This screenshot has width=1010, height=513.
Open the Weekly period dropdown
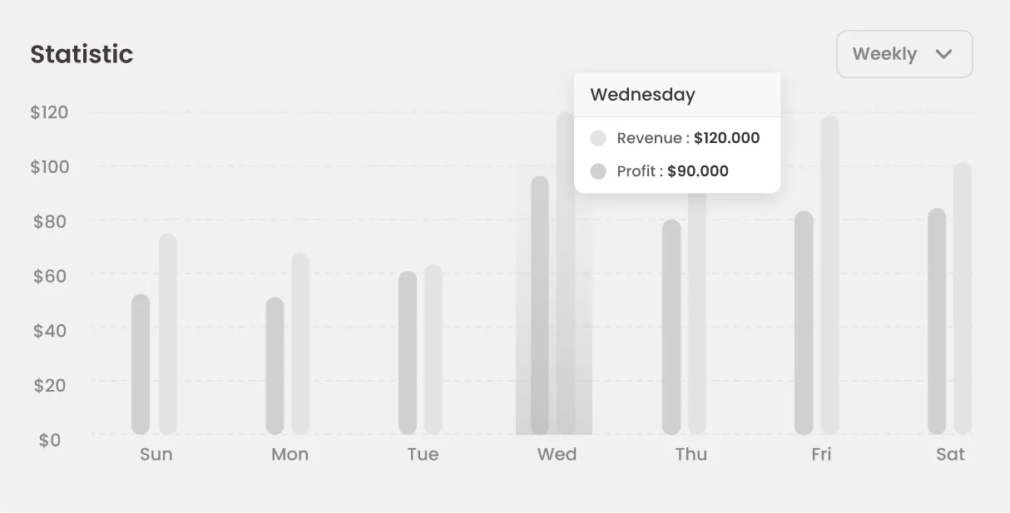904,54
